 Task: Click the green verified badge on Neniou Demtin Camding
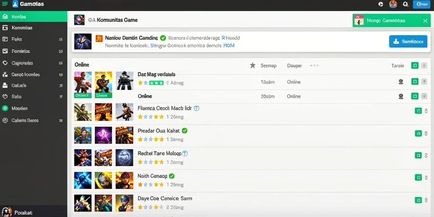(x=163, y=38)
